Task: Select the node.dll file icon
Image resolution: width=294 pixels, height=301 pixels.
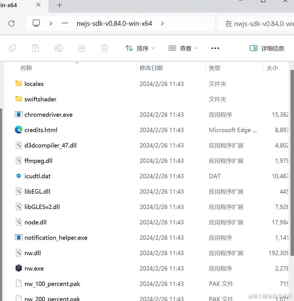Action: point(19,222)
